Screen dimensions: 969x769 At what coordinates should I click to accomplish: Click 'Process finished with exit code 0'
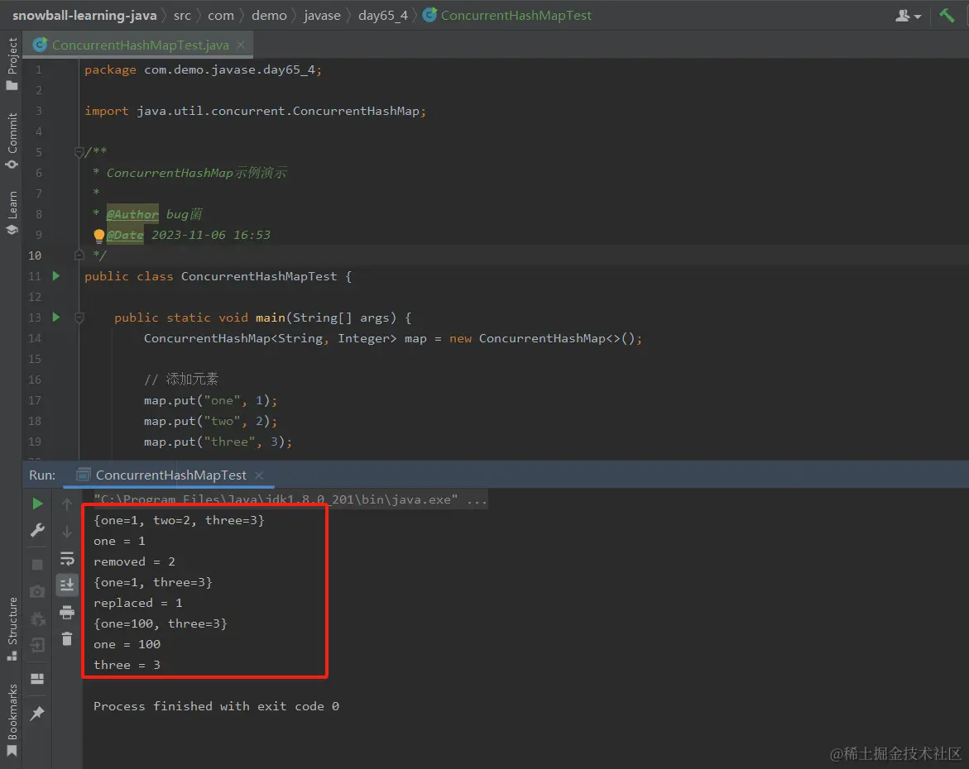point(216,706)
